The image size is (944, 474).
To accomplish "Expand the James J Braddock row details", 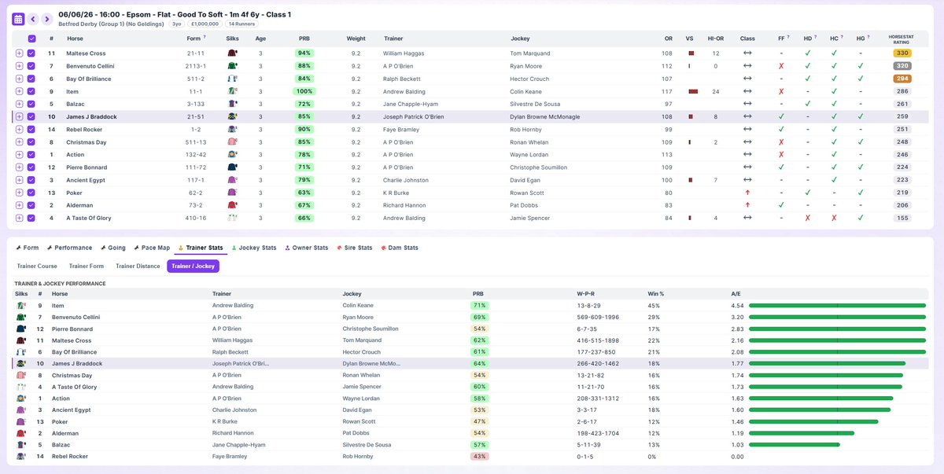I will coord(19,116).
